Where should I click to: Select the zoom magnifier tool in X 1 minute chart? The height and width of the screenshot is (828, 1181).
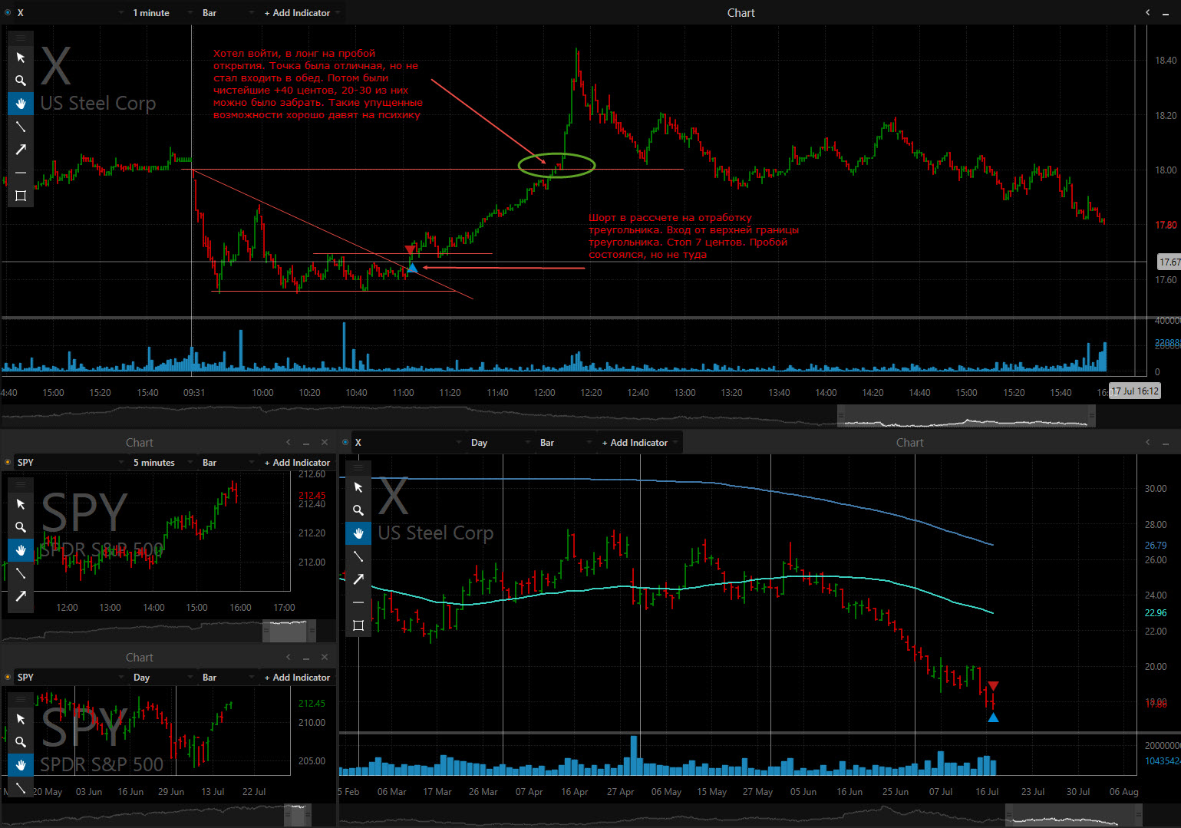pos(21,81)
